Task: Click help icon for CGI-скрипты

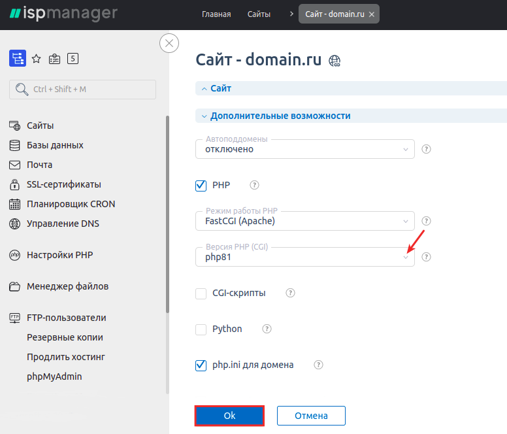Action: coord(290,293)
